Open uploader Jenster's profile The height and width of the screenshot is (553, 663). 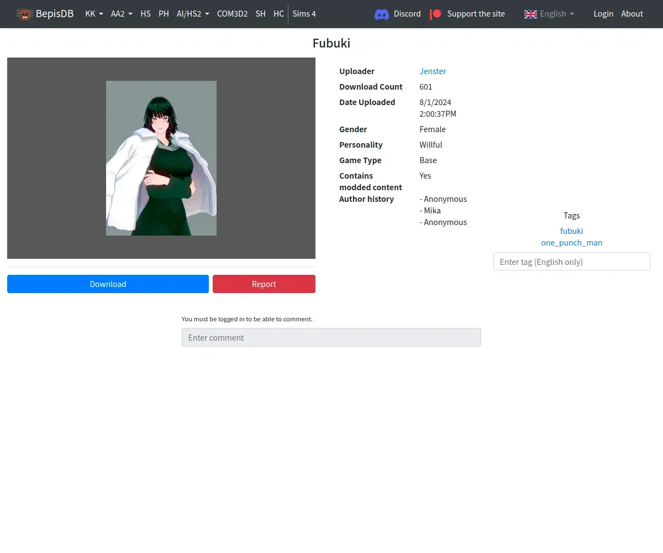(x=433, y=71)
